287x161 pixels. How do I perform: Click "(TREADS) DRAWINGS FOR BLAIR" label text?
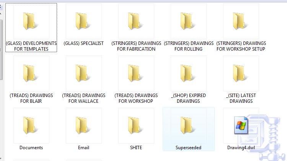tap(31, 98)
